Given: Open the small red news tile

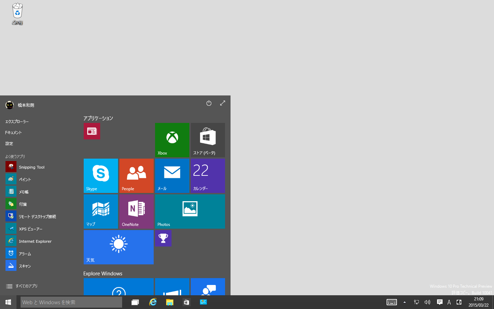Looking at the screenshot, I should tap(92, 131).
